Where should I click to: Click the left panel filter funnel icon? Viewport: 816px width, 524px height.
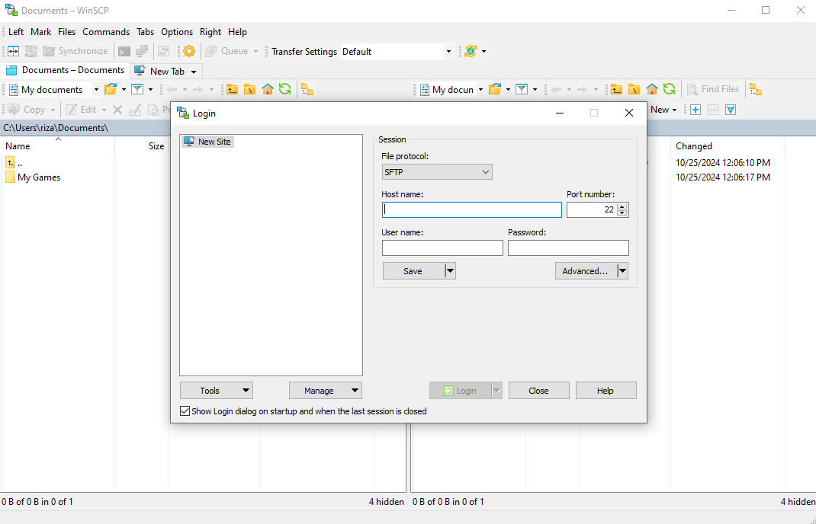(x=137, y=89)
